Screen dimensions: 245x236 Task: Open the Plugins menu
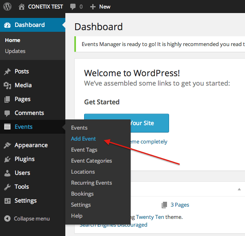[x=24, y=159]
